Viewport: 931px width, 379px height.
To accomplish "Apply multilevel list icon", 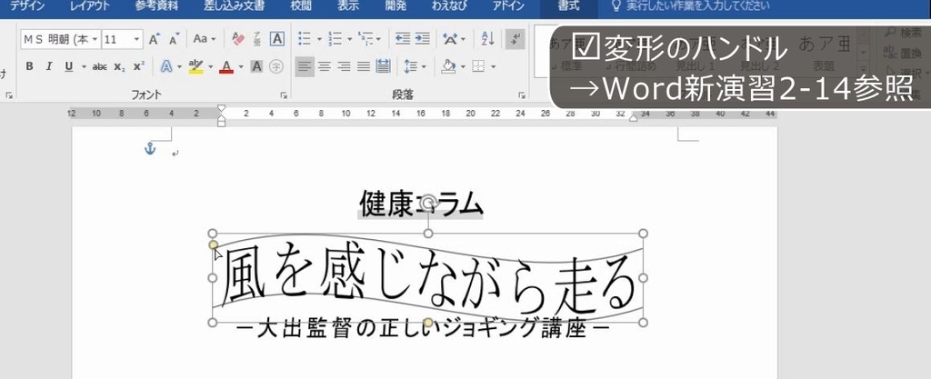I will [365, 39].
